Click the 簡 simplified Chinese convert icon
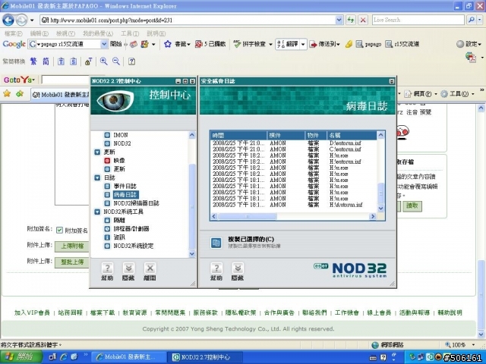This screenshot has width=486, height=364. [x=46, y=61]
